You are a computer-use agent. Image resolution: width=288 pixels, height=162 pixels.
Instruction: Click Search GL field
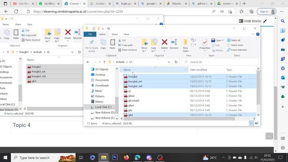(220, 62)
